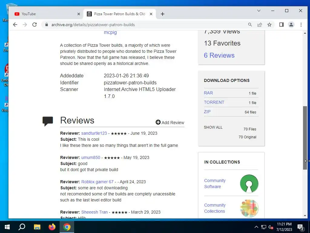Viewport: 310px width, 233px height.
Task: Click the browser forward arrow
Action: pyautogui.click(x=25, y=25)
